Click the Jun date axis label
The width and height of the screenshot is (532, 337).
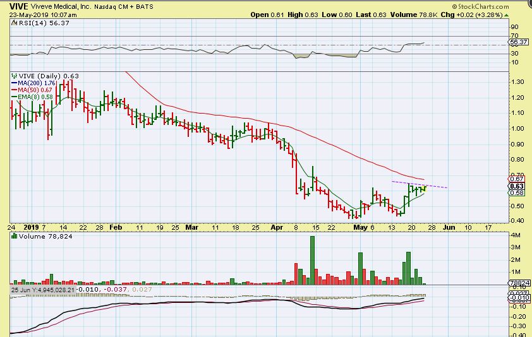click(x=449, y=227)
